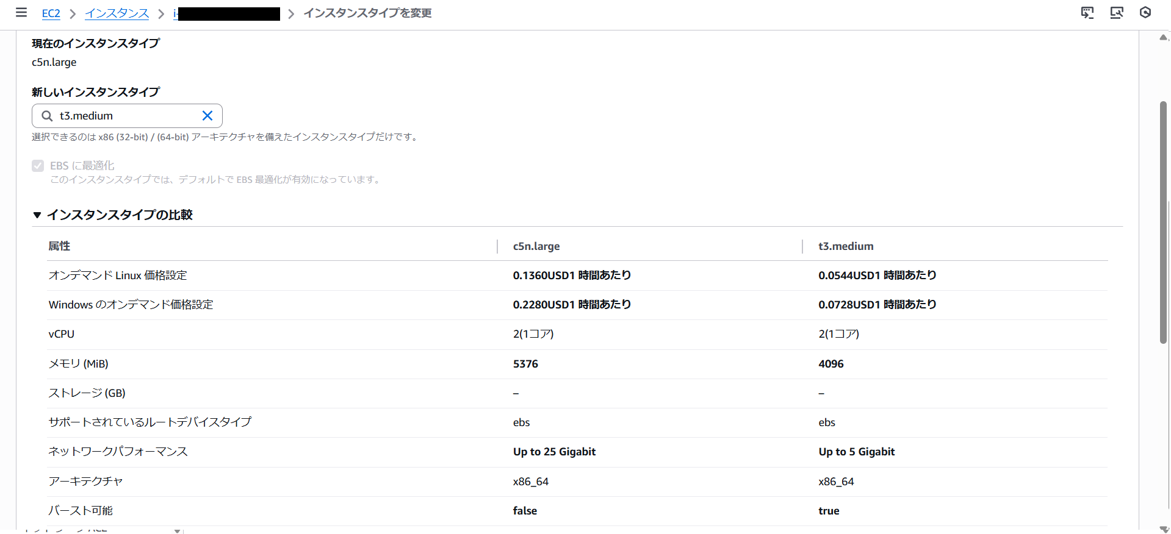
Task: Launch CloudShell terminal icon in header
Action: point(1087,13)
